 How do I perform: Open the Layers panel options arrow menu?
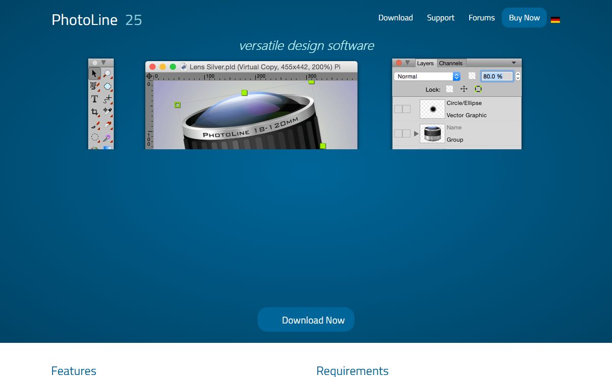(x=514, y=63)
